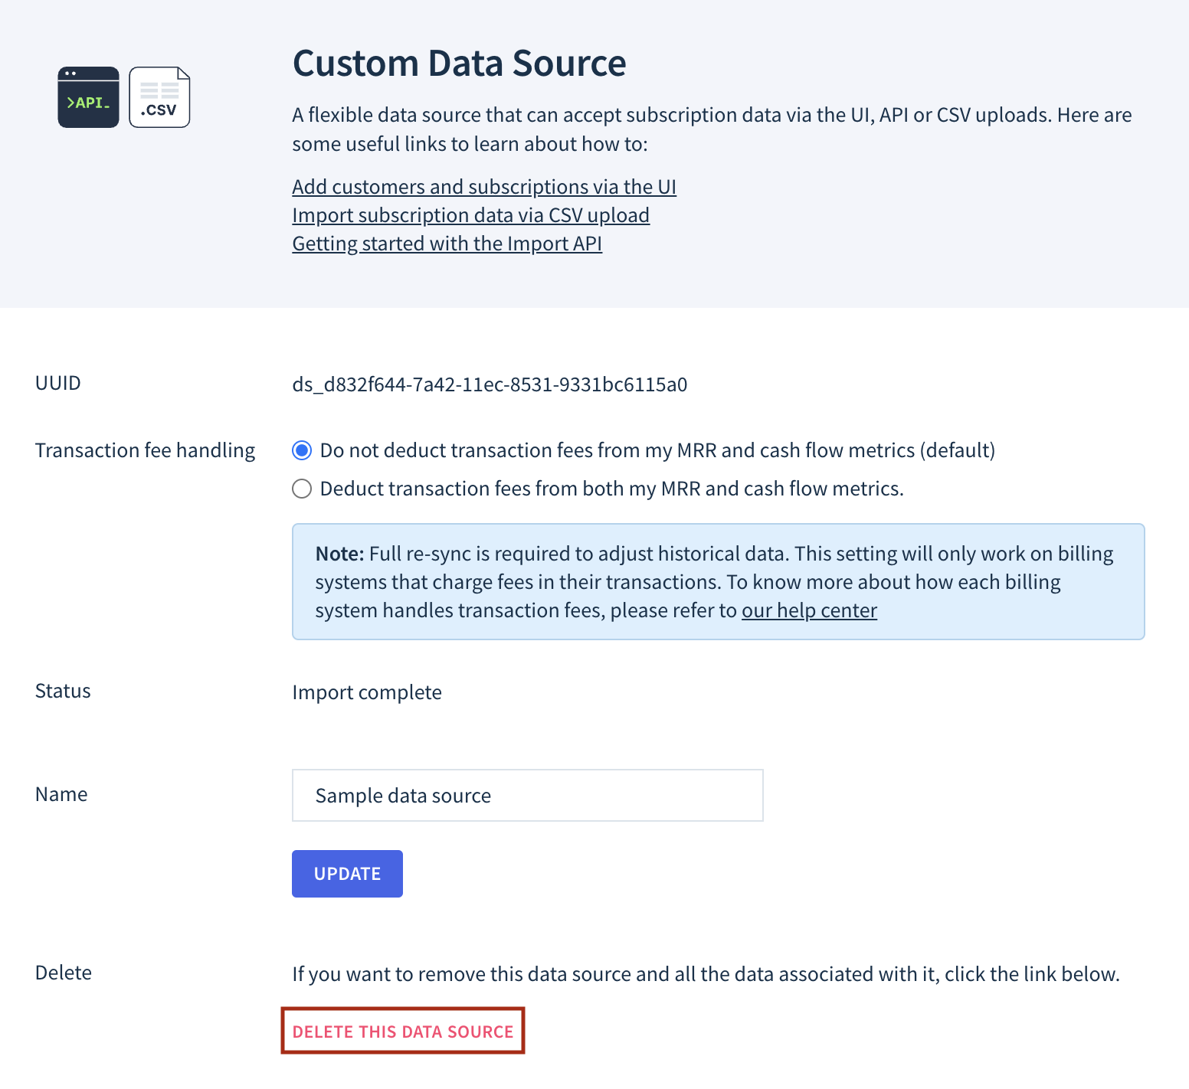Open 'Getting started with the Import API' link
Image resolution: width=1189 pixels, height=1089 pixels.
coord(447,244)
